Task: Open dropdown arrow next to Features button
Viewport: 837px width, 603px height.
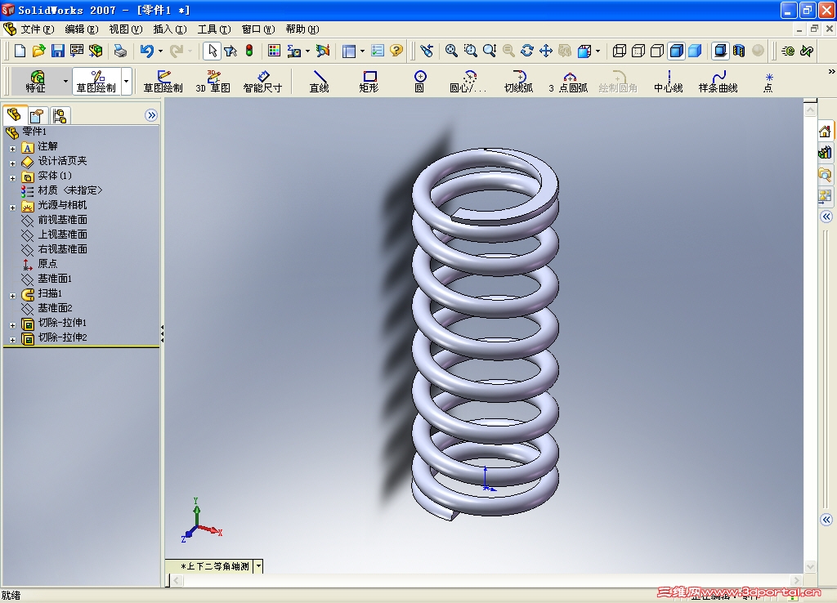Action: click(x=65, y=81)
